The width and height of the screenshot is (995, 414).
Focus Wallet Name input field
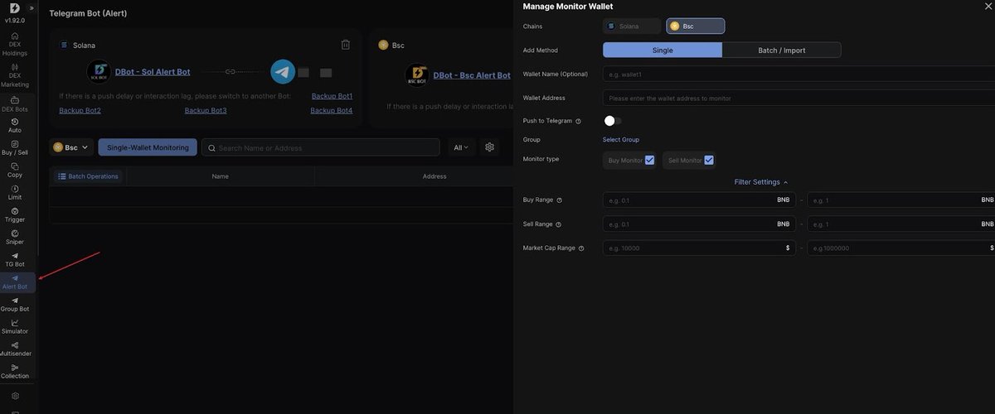pos(798,75)
